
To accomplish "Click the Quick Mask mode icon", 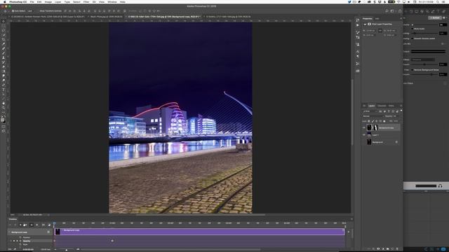I will 4,127.
